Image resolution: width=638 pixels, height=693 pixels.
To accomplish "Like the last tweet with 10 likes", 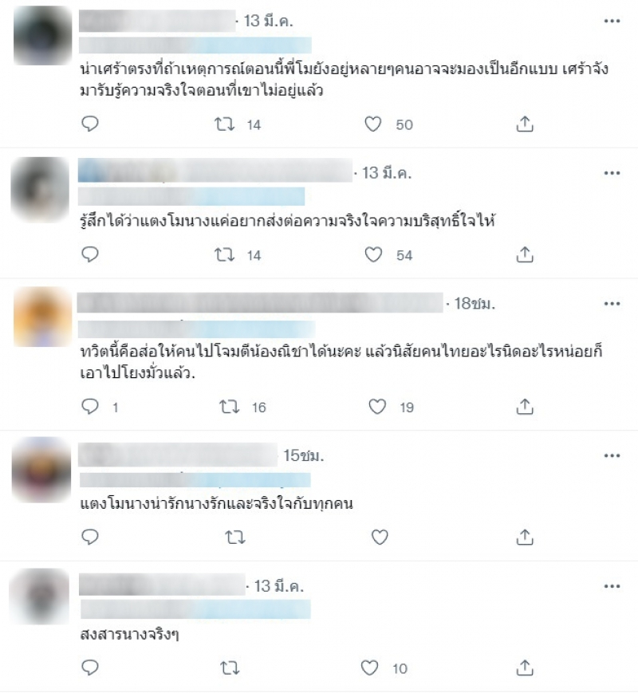I will (369, 667).
